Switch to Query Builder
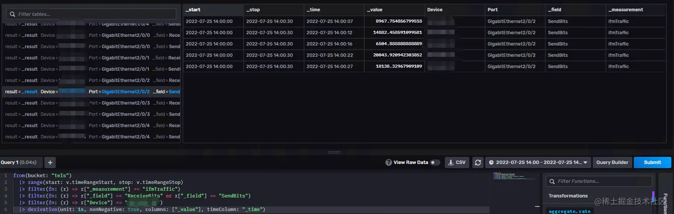 612,163
